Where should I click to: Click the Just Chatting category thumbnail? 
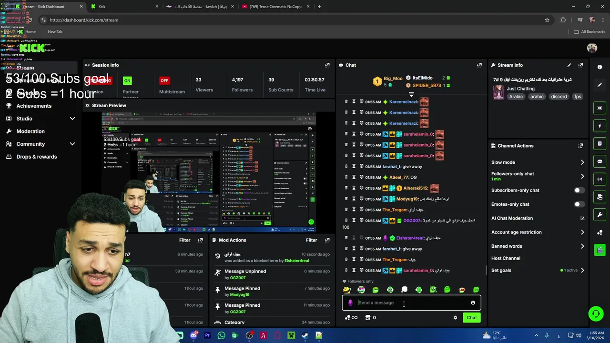point(498,92)
